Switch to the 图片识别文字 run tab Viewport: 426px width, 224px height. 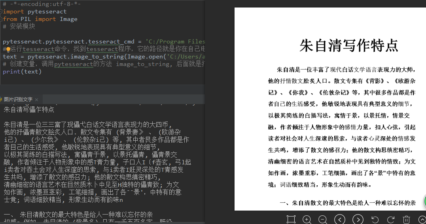pos(18,100)
